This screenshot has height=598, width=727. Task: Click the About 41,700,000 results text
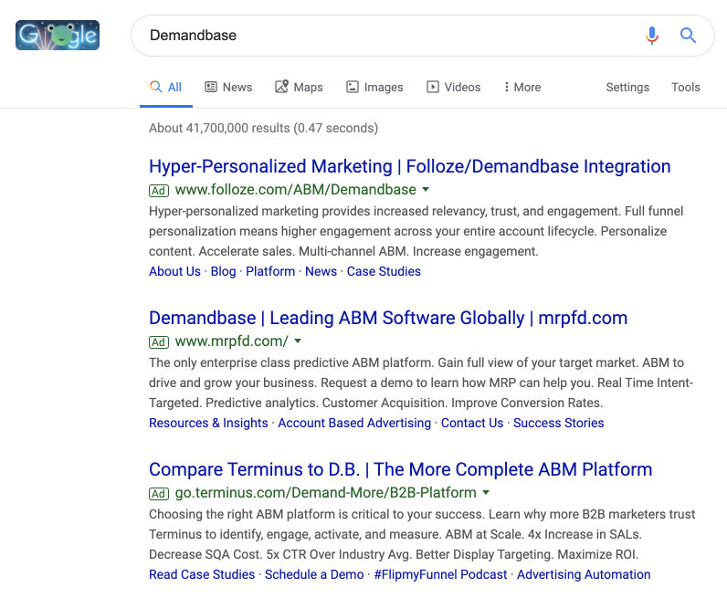(x=263, y=128)
